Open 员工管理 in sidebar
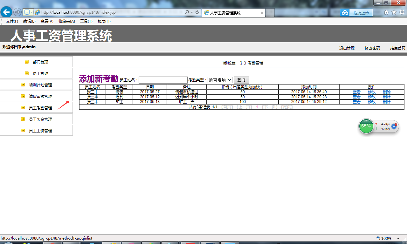Viewport: 407px width, 244px height. 40,73
